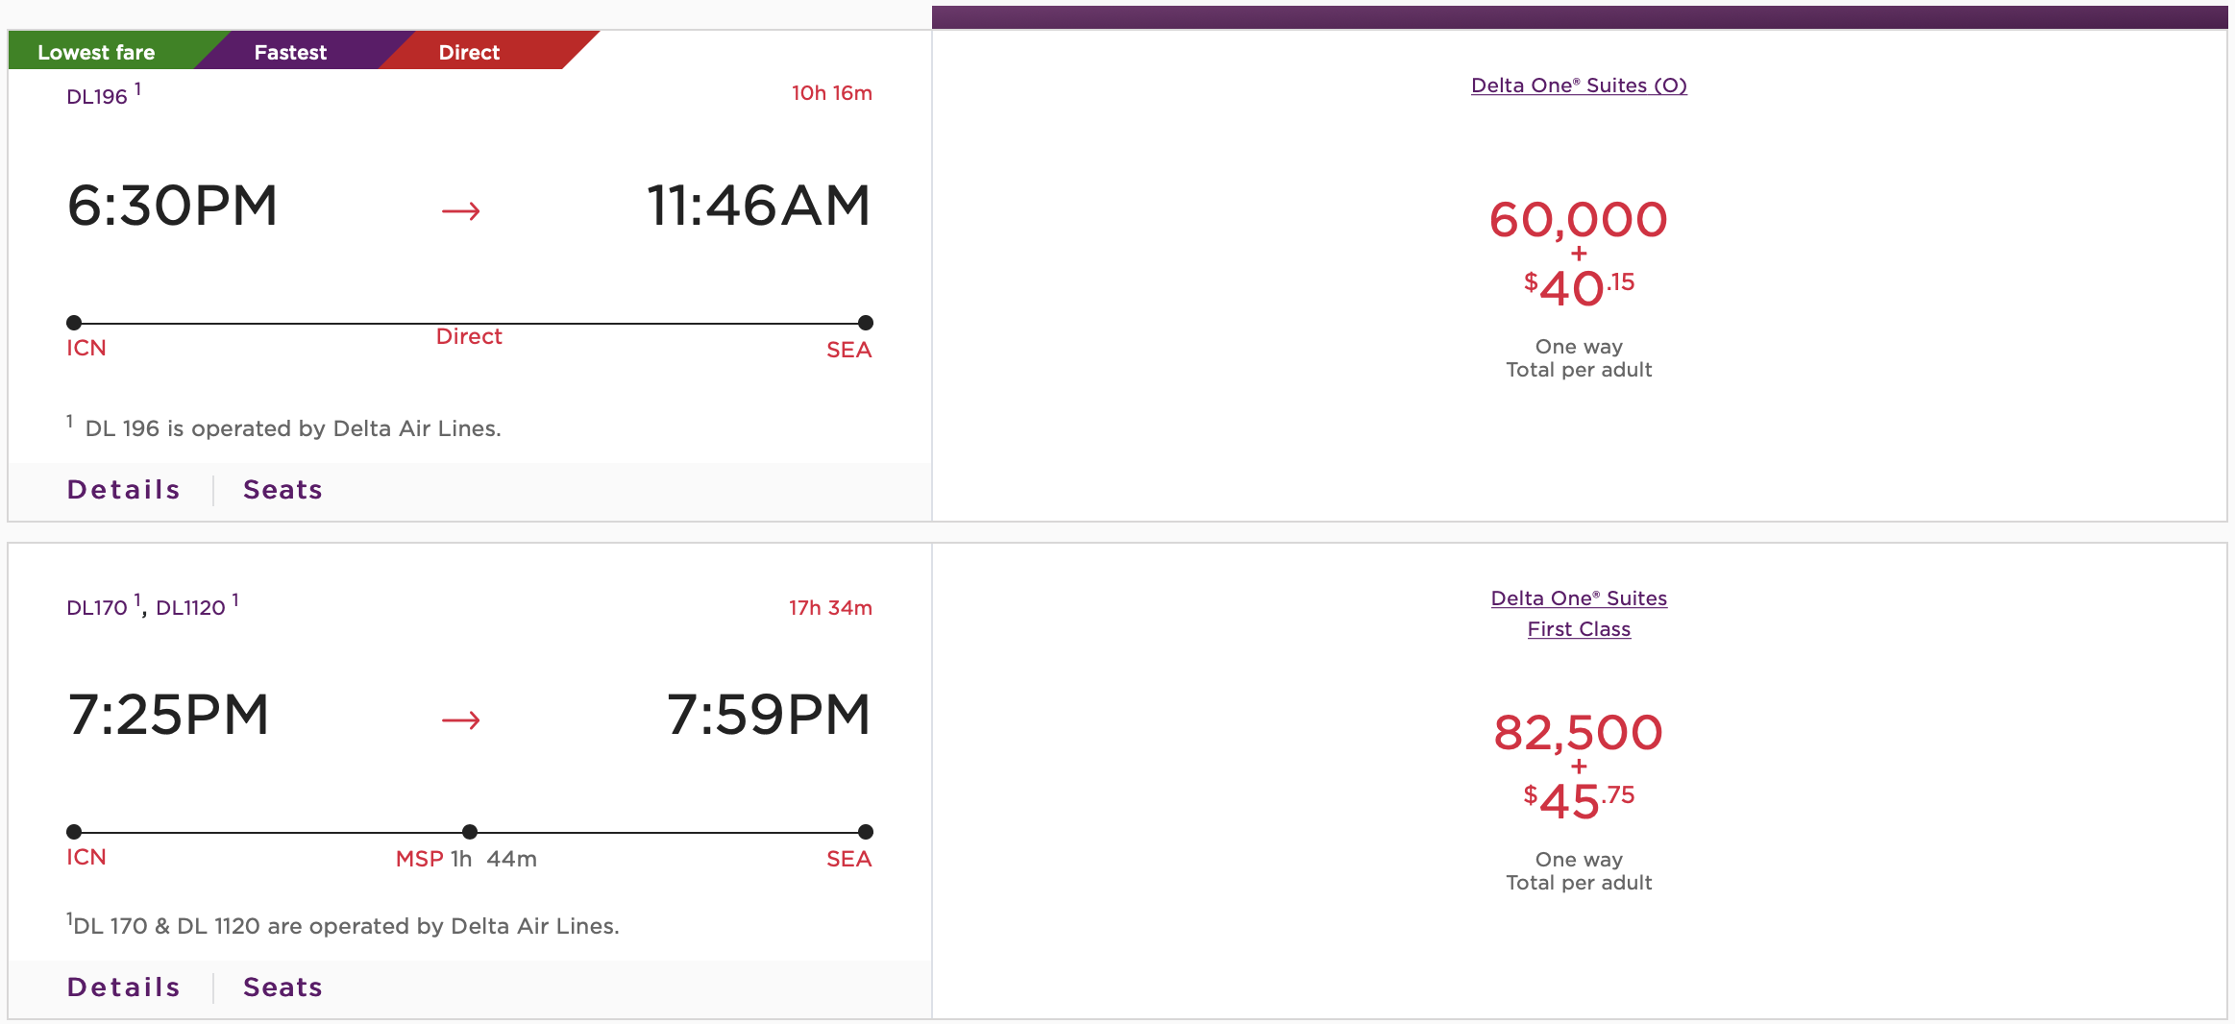Screen dimensions: 2235x1024
Task: Click the Direct label on the flight path line
Action: (469, 336)
